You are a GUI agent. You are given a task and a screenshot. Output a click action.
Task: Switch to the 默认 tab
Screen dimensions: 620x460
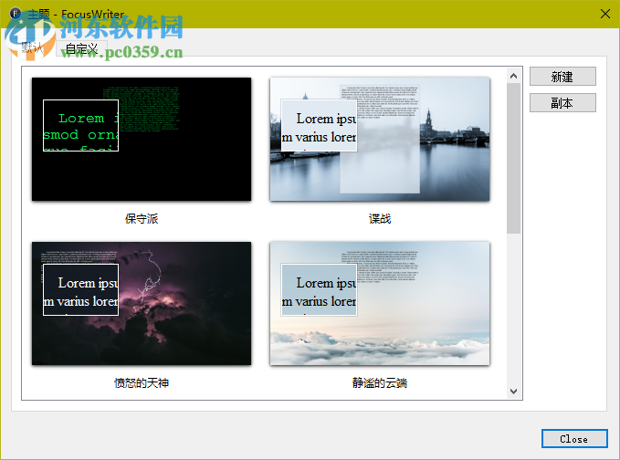[33, 47]
